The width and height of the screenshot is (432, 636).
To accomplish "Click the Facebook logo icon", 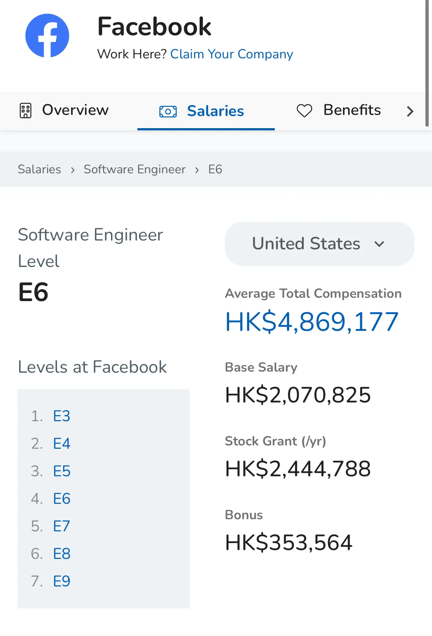I will (x=47, y=36).
